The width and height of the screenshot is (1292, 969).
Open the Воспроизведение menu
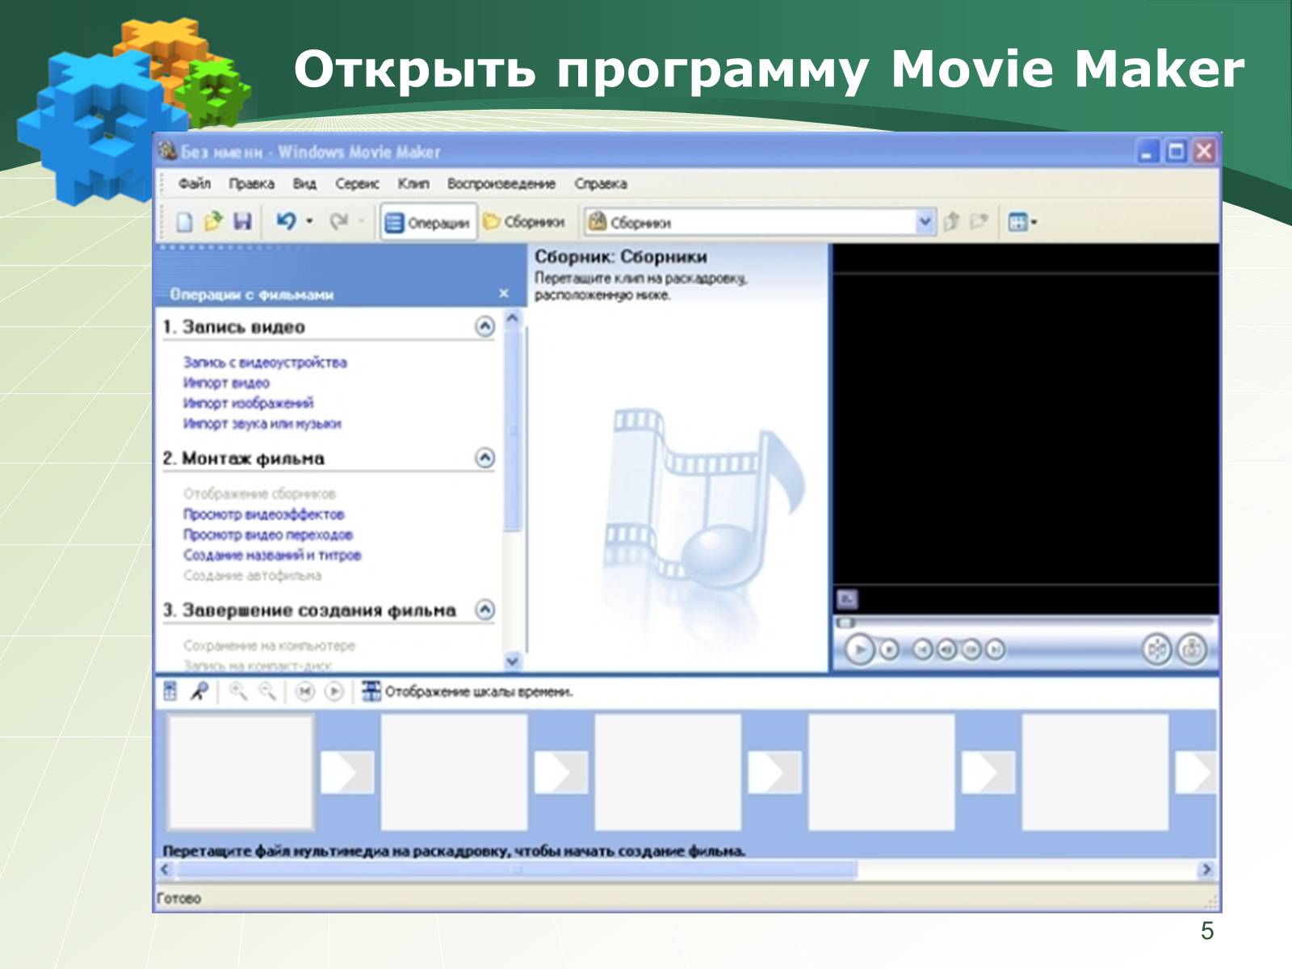(501, 184)
